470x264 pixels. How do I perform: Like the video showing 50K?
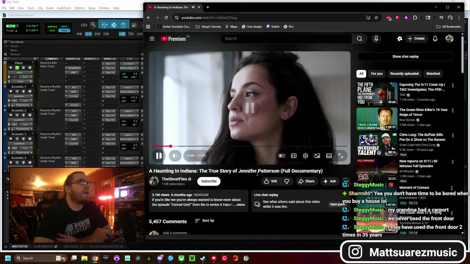point(270,181)
